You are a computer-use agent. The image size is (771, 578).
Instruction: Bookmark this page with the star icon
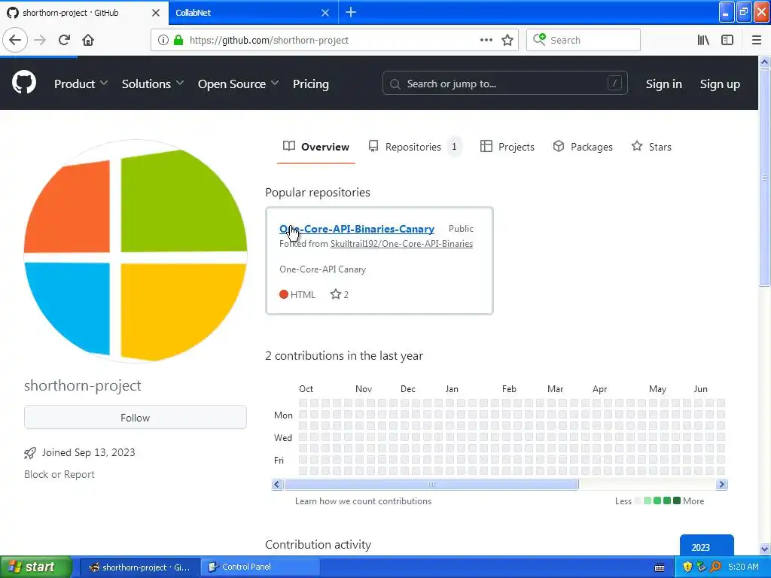tap(507, 40)
